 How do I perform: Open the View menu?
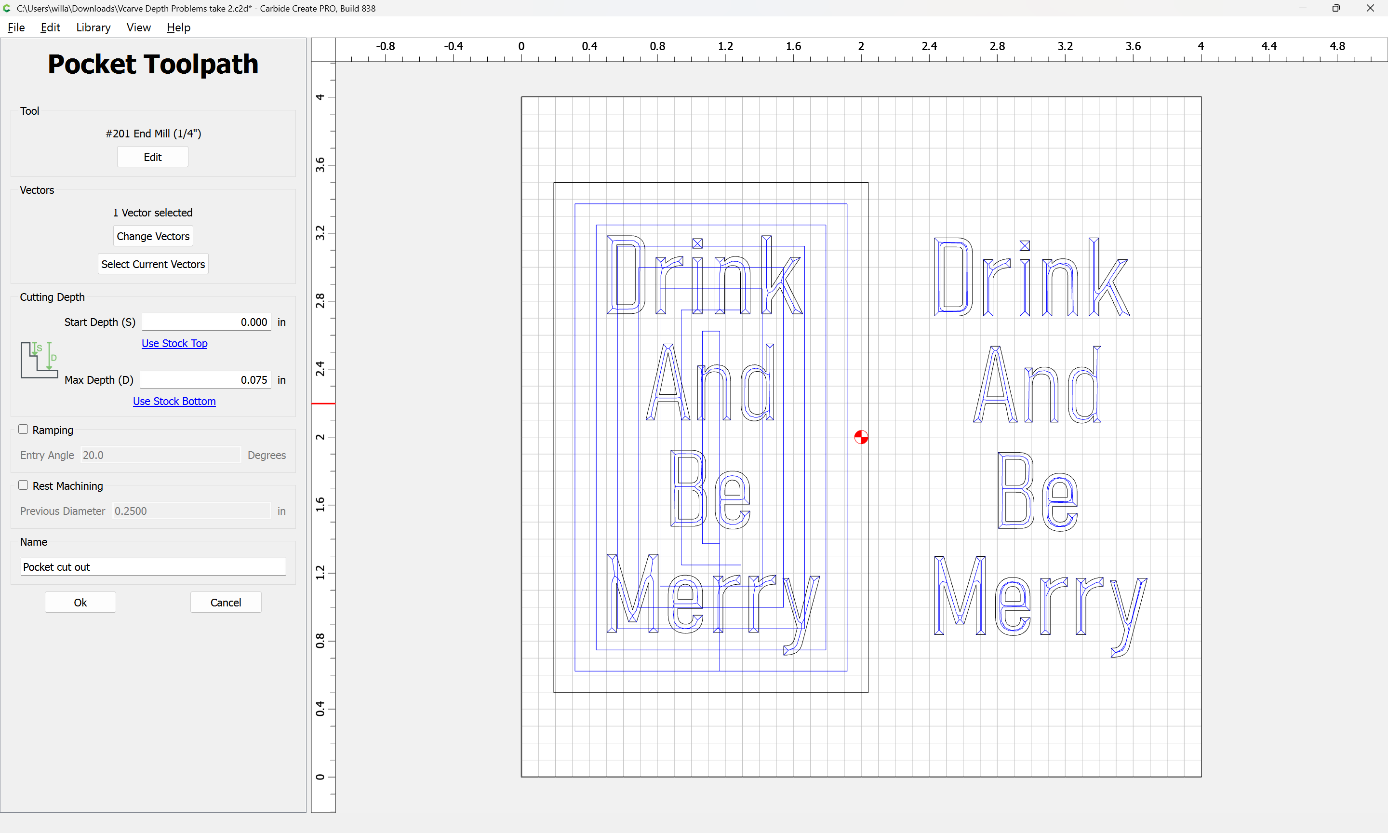139,27
